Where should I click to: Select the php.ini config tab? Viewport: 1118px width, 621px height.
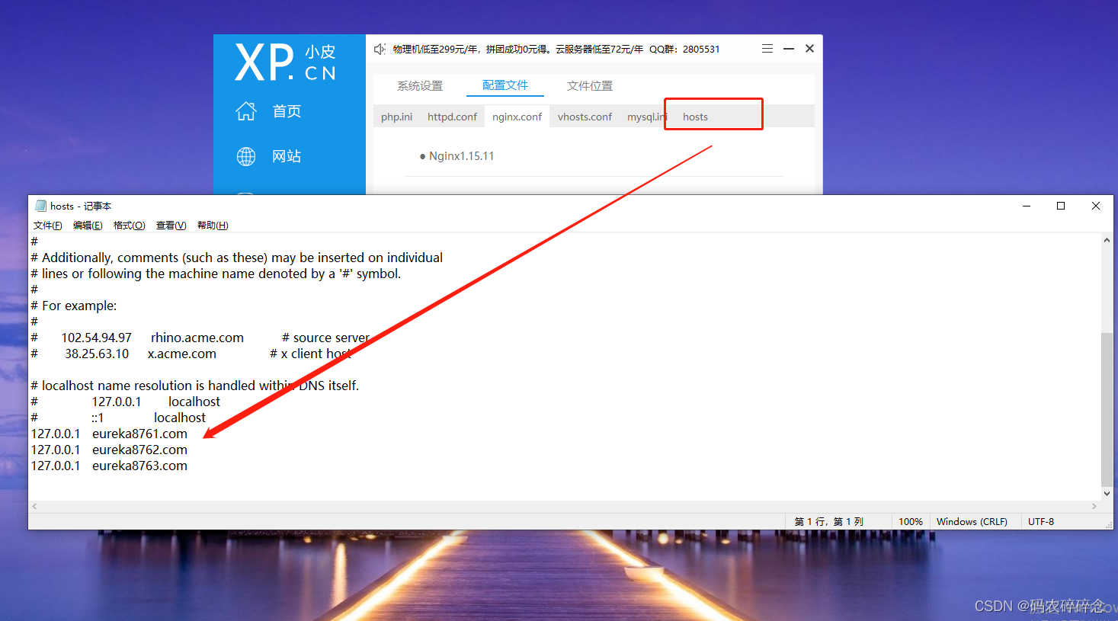click(x=396, y=117)
